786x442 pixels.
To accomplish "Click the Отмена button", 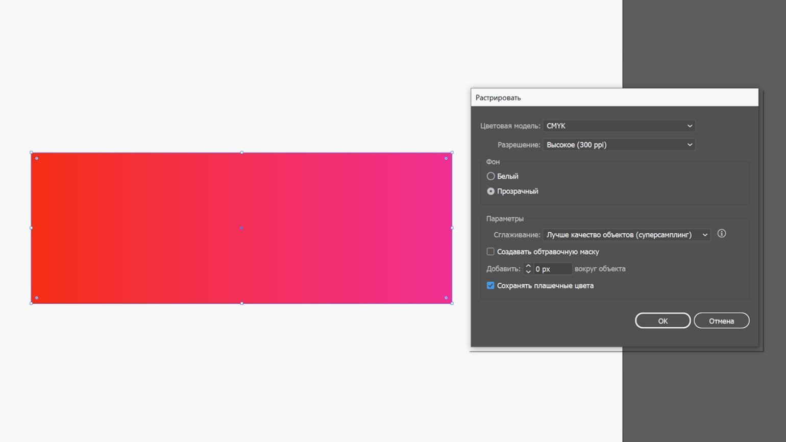I will [x=721, y=321].
